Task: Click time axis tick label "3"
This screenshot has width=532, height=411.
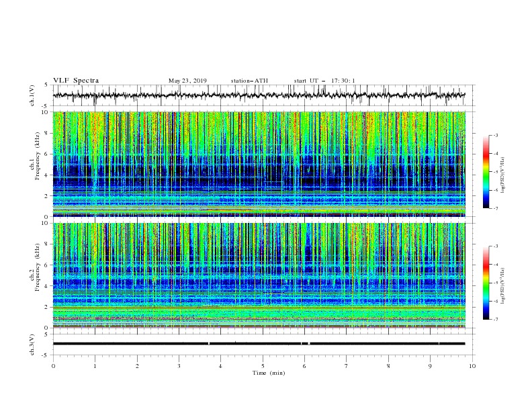Action: [179, 366]
